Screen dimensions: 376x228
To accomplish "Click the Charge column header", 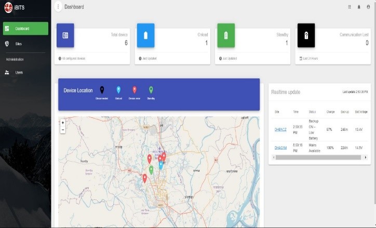I will click(330, 112).
